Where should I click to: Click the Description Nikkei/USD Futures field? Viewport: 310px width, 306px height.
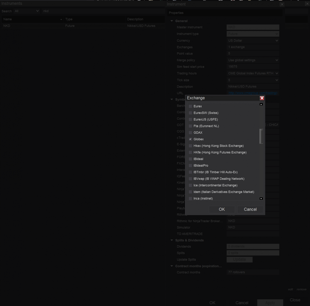[253, 86]
